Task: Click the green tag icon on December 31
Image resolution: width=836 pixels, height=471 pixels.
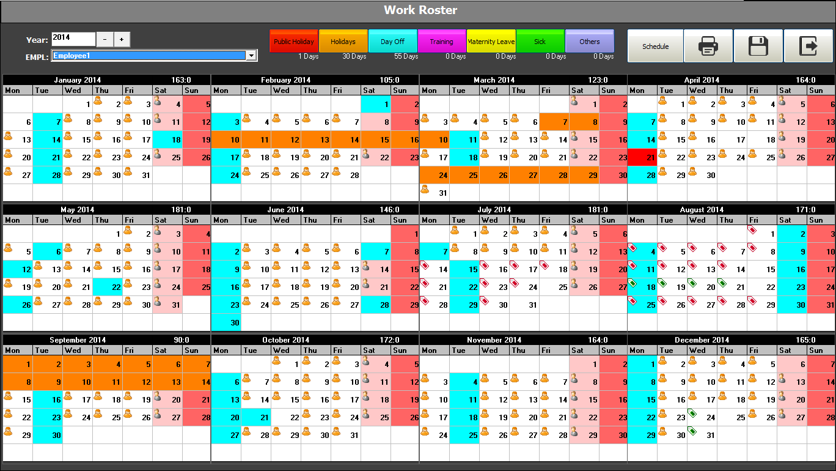Action: (692, 431)
